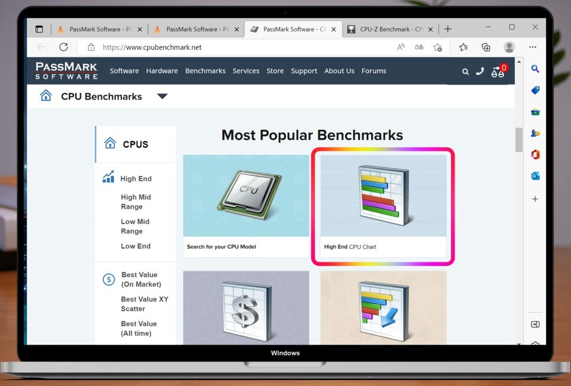Expand the CPU Benchmarks dropdown arrow
Image resolution: width=571 pixels, height=386 pixels.
click(162, 96)
